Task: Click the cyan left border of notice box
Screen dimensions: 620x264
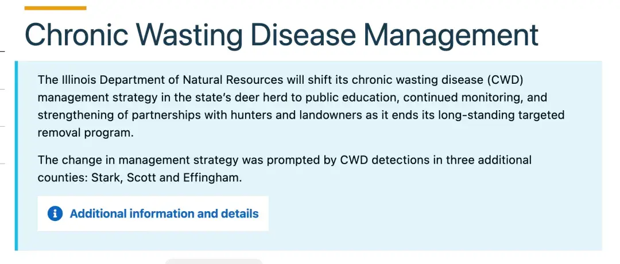Action: [x=16, y=156]
